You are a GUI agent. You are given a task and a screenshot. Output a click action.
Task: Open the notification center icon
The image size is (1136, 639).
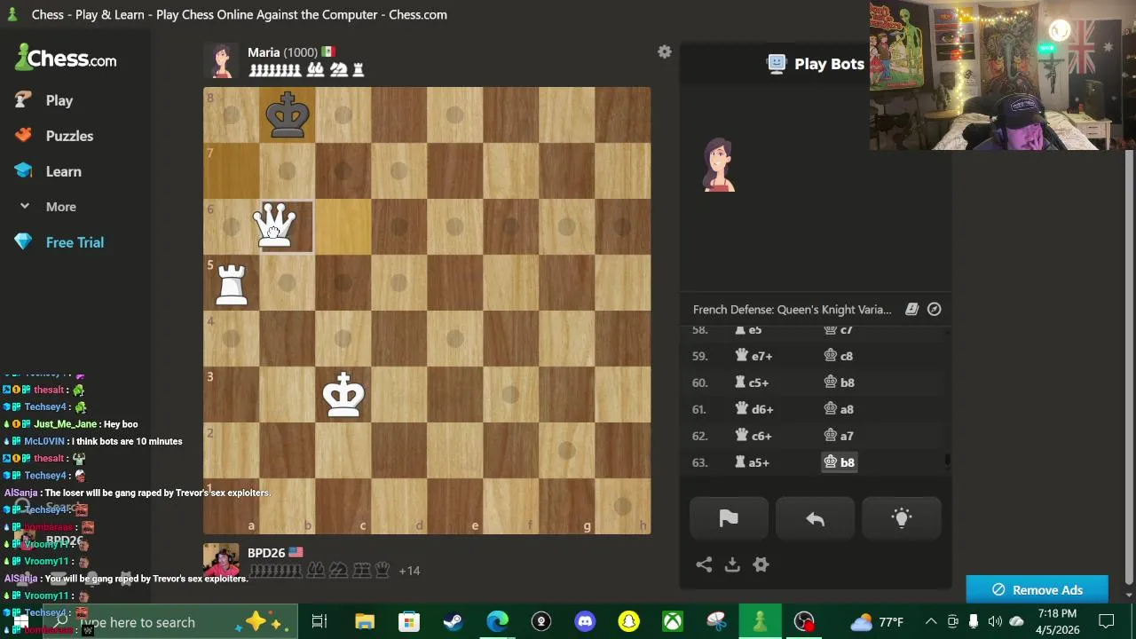(x=1107, y=621)
